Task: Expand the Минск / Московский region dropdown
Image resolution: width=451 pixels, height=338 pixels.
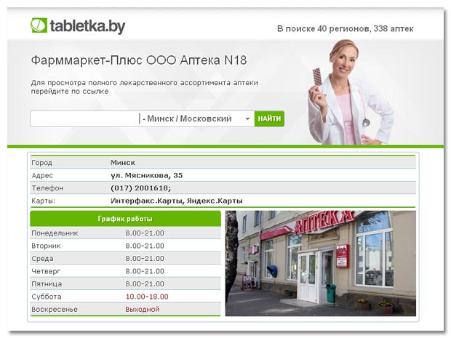Action: coord(196,118)
